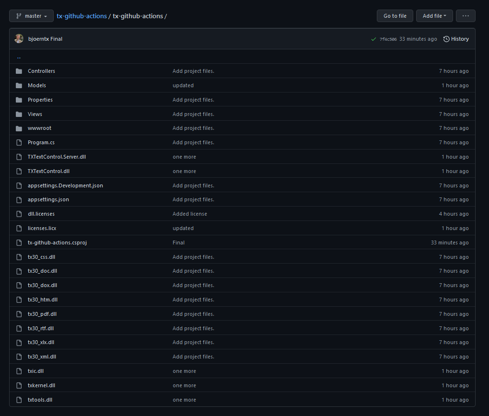Click the wwwroot folder icon
This screenshot has width=489, height=416.
click(19, 128)
